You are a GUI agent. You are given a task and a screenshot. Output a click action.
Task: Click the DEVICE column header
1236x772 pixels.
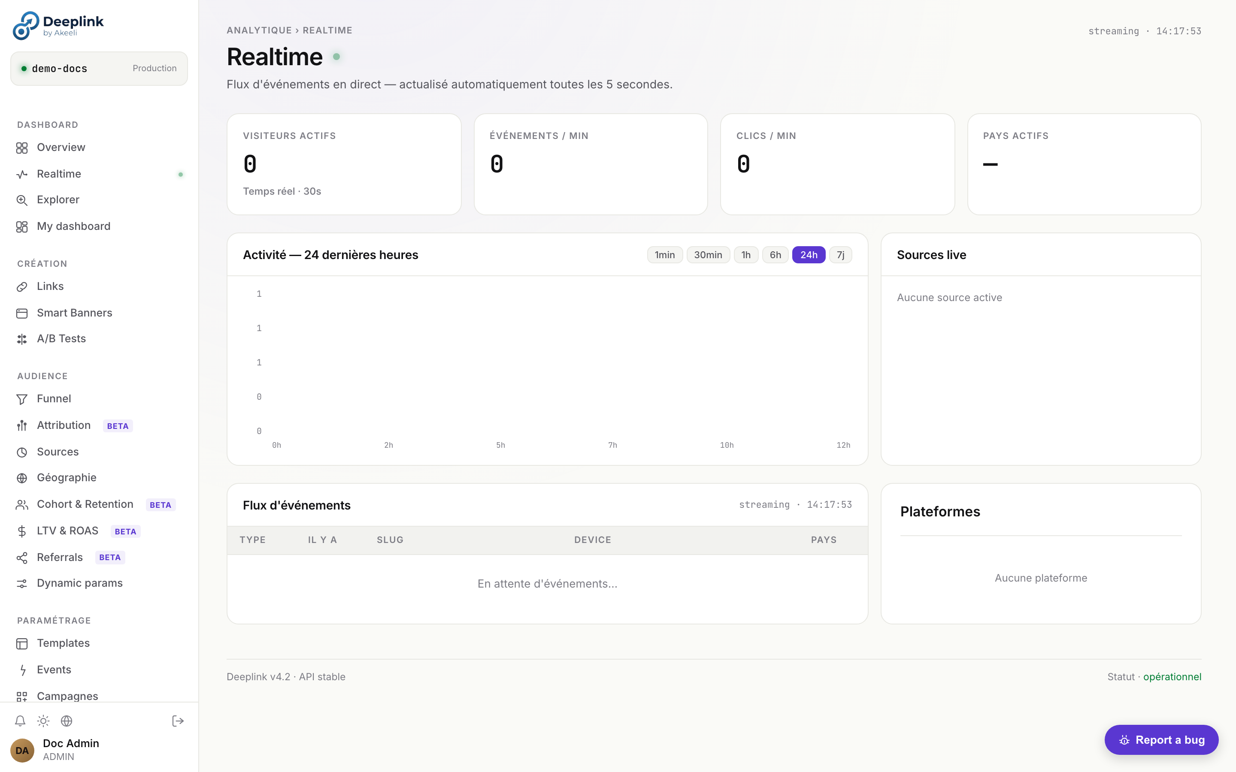[592, 540]
